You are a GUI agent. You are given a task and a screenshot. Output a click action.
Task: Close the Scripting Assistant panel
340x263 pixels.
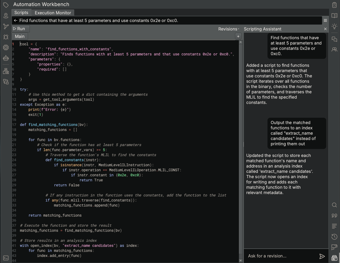[x=325, y=29]
